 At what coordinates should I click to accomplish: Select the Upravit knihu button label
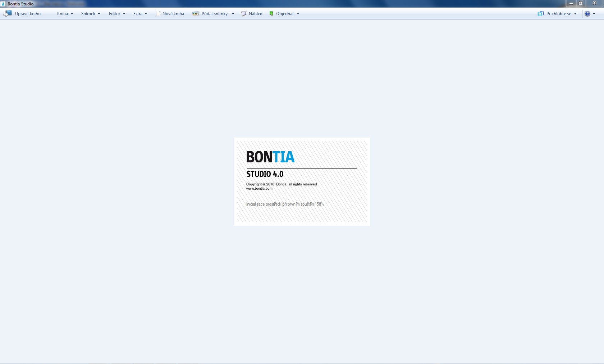pos(28,14)
